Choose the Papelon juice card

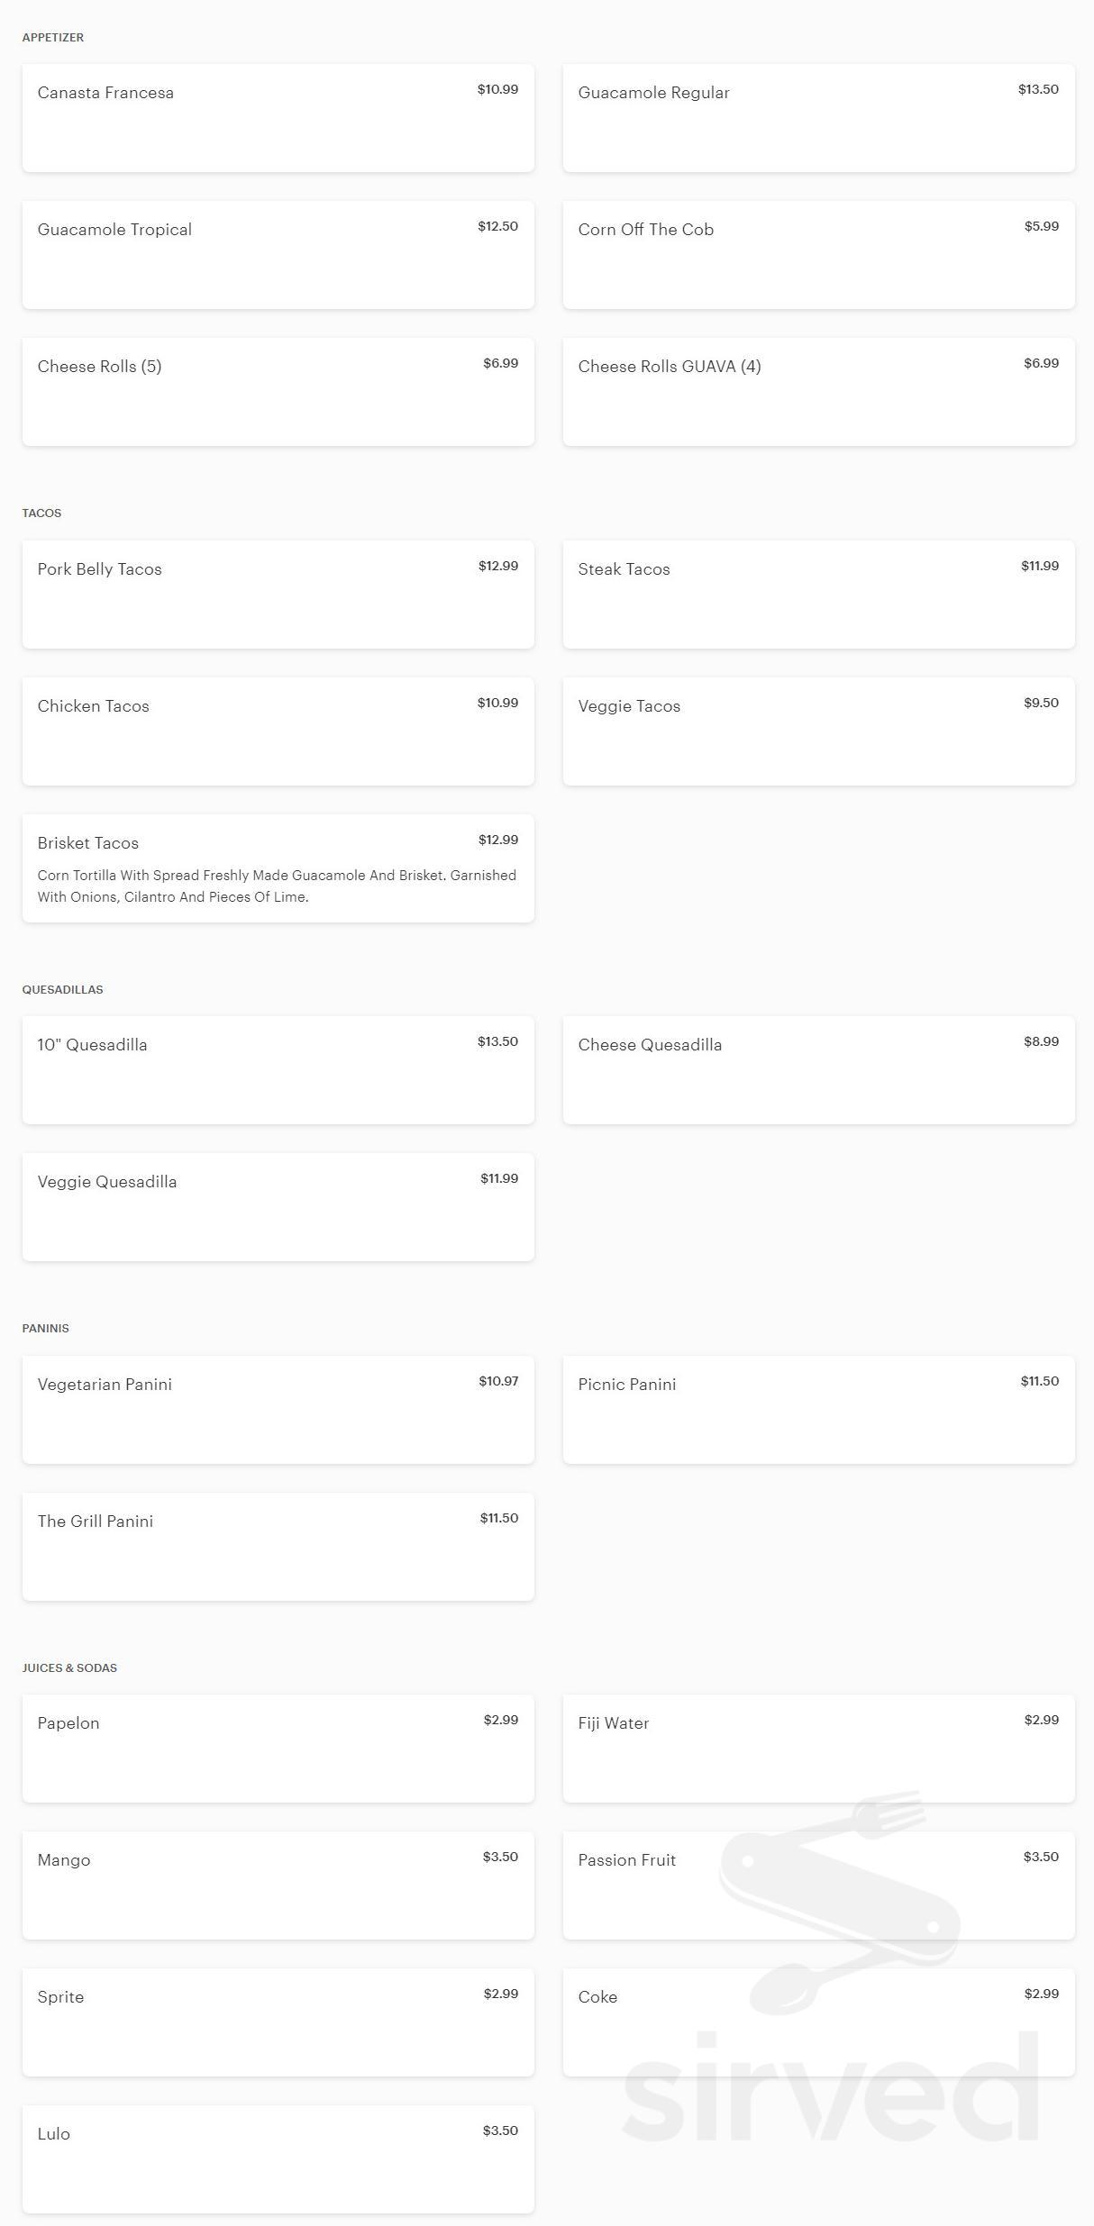point(278,1749)
